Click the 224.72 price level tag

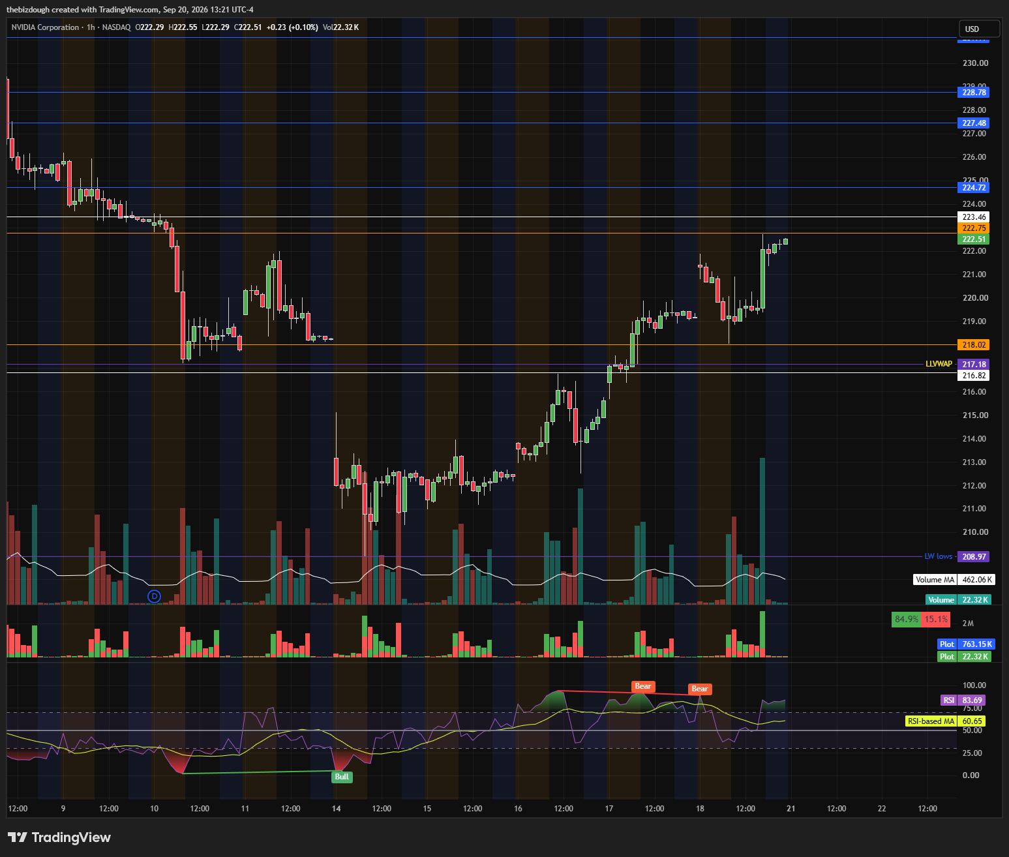click(974, 188)
